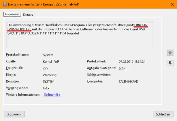This screenshot has height=121, width=177.
Task: Show next event with down arrow
Action: [170, 63]
